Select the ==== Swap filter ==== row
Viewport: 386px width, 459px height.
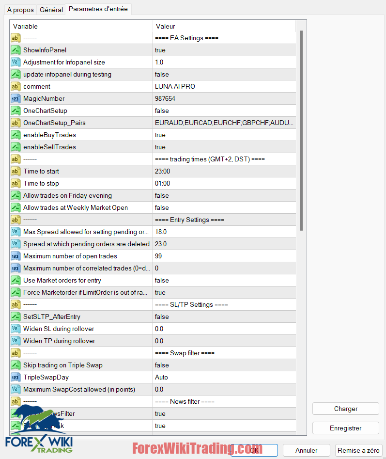coord(153,353)
